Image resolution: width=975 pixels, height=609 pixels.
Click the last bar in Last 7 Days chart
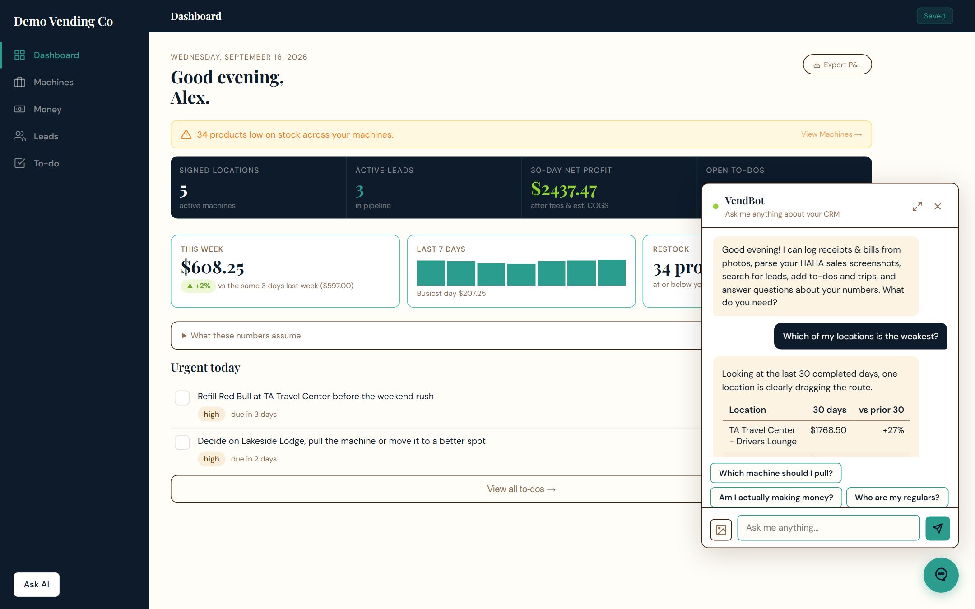point(612,272)
